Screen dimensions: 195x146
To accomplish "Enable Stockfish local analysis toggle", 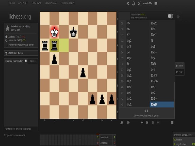I will point(170,16).
